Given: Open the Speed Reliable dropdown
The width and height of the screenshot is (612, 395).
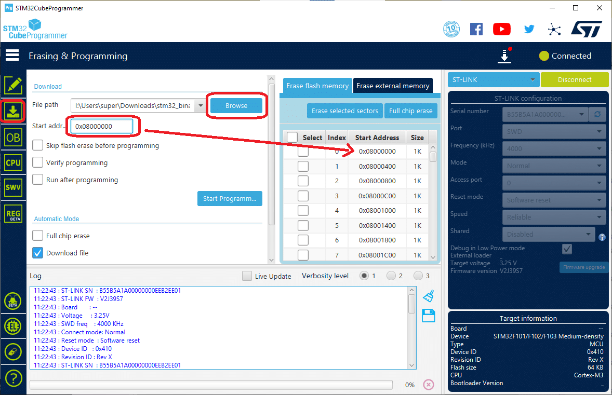Looking at the screenshot, I should [554, 217].
